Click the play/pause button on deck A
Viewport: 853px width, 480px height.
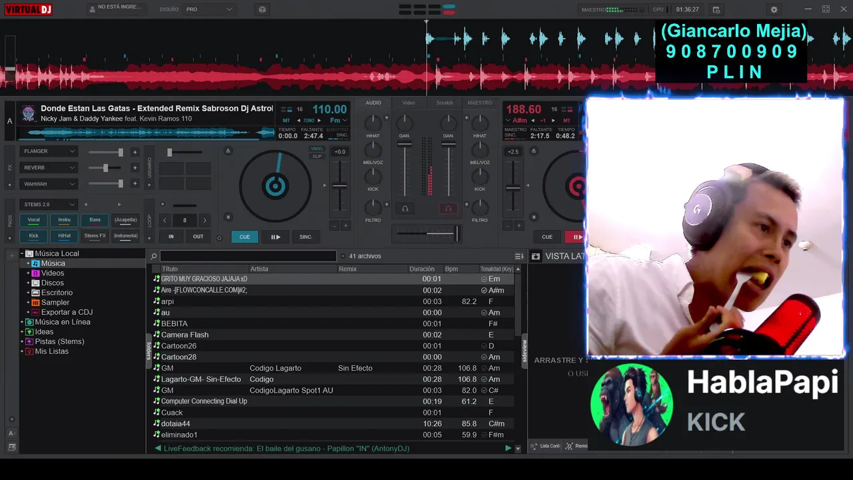pyautogui.click(x=275, y=237)
